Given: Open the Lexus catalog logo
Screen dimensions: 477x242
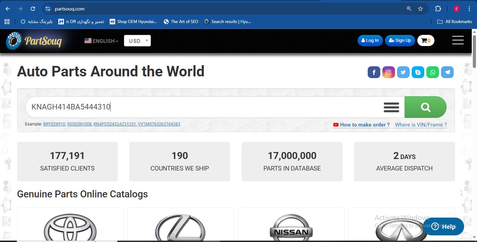Looking at the screenshot, I should tap(181, 228).
